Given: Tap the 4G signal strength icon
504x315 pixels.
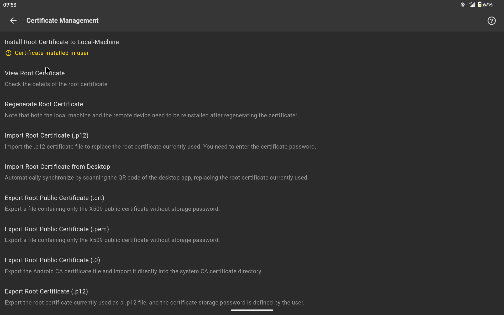Looking at the screenshot, I should coord(472,4).
